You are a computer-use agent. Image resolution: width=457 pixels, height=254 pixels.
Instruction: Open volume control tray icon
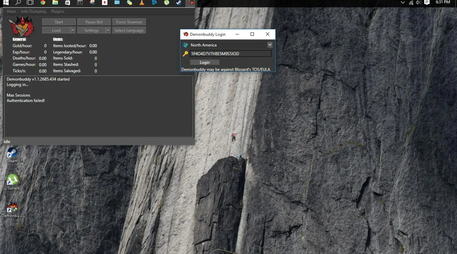click(418, 2)
